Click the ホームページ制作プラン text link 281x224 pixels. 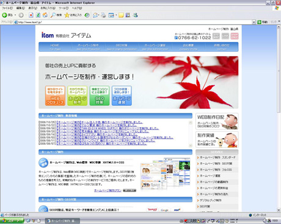(108, 191)
